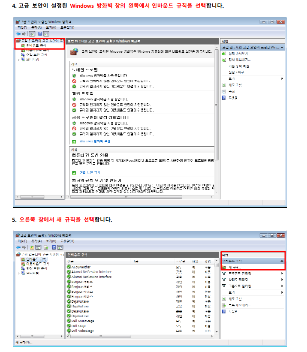Click the Help icon in the step 4 window toolbar
307x352 pixels.
40,34
